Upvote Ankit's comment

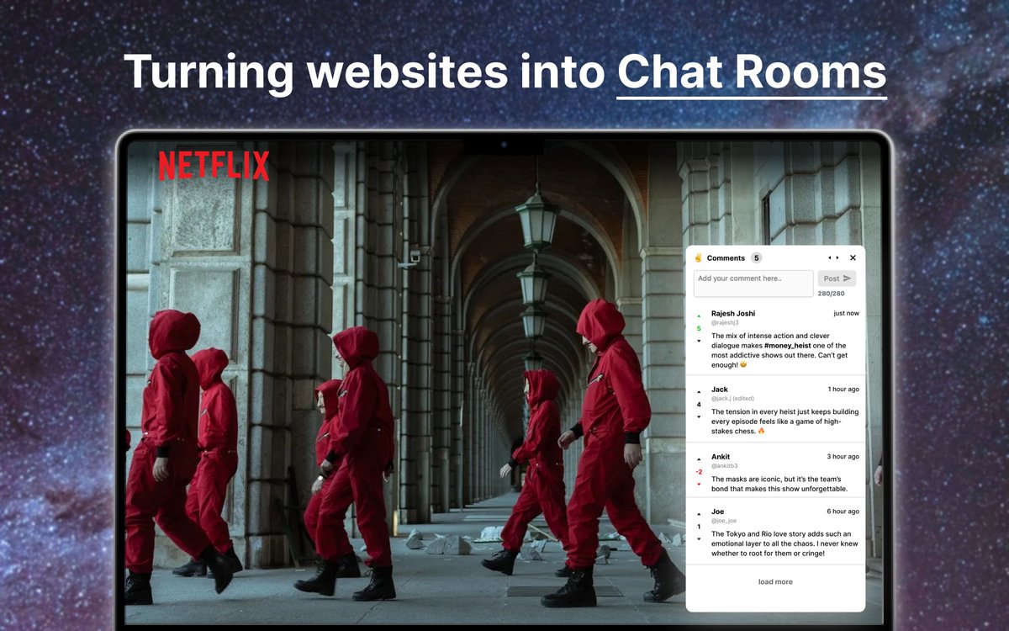click(x=699, y=459)
